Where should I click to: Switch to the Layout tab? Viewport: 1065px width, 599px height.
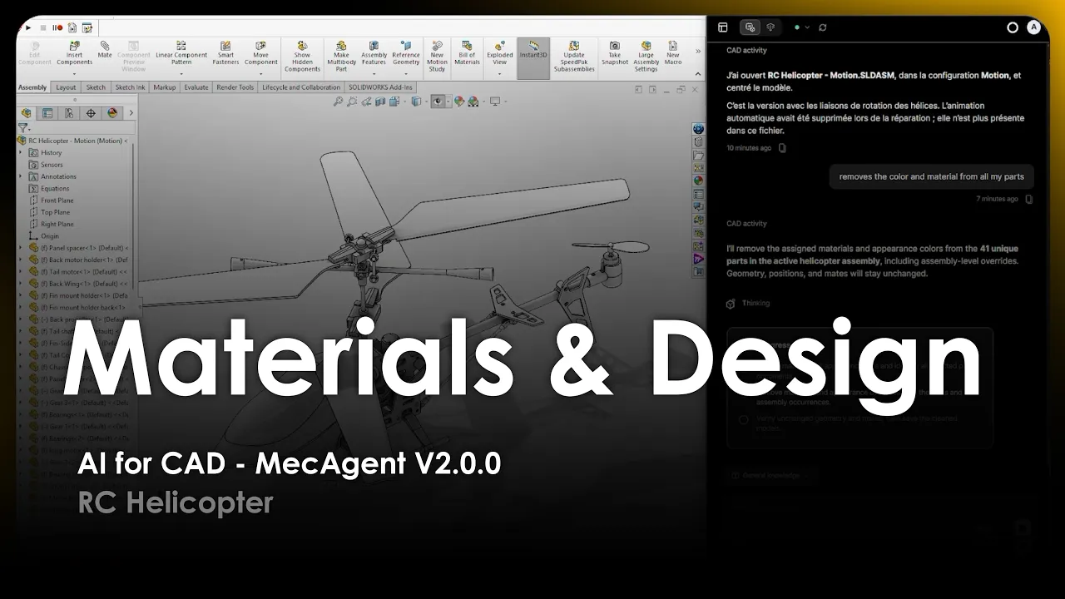[x=66, y=87]
